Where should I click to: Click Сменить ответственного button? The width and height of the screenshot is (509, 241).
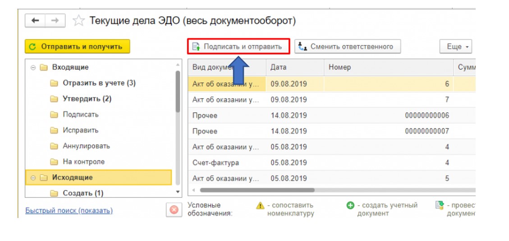point(347,46)
